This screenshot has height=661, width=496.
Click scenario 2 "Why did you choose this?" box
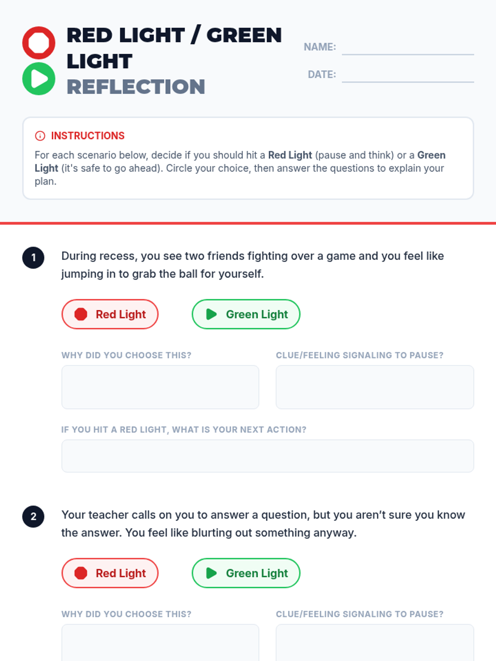pos(160,642)
